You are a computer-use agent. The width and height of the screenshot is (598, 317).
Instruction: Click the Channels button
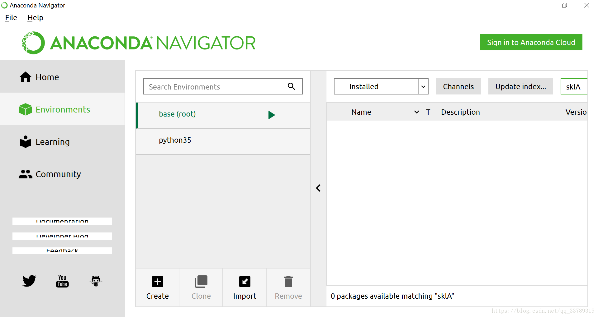point(458,86)
